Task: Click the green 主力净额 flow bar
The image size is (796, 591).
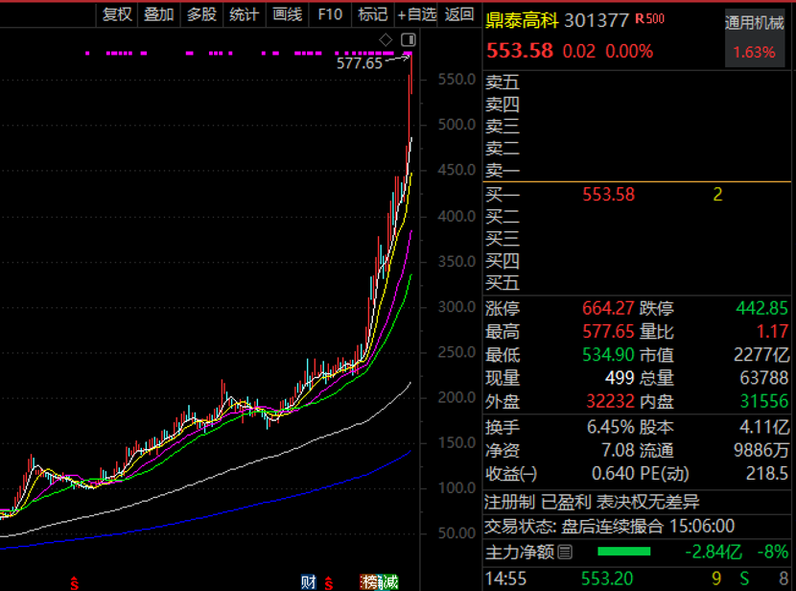Action: [x=624, y=552]
